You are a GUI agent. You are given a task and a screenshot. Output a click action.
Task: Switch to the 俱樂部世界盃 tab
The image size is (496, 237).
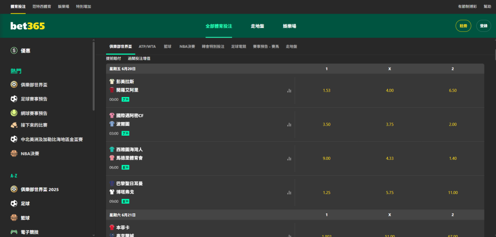[x=121, y=46]
